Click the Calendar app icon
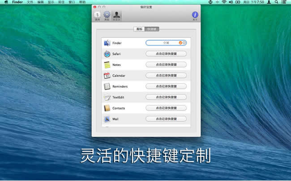 [x=107, y=75]
